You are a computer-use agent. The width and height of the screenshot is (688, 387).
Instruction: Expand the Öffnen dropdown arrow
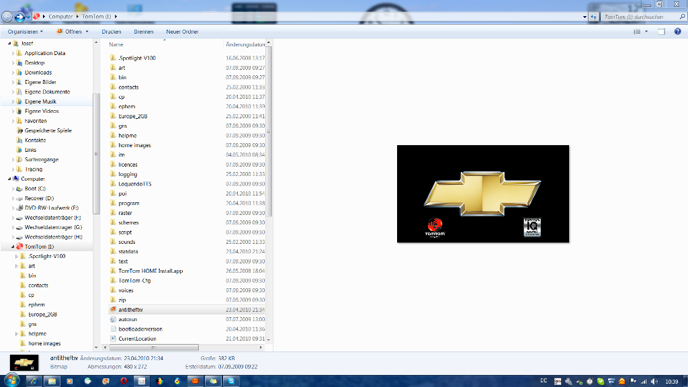[87, 32]
